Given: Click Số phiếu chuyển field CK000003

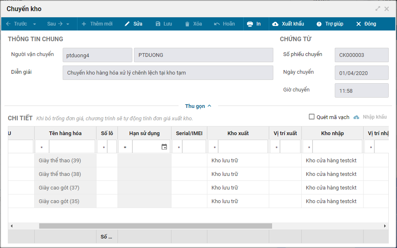Looking at the screenshot, I should click(x=362, y=55).
